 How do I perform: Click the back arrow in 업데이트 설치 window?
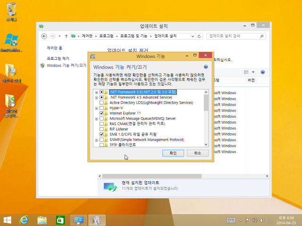(44, 36)
